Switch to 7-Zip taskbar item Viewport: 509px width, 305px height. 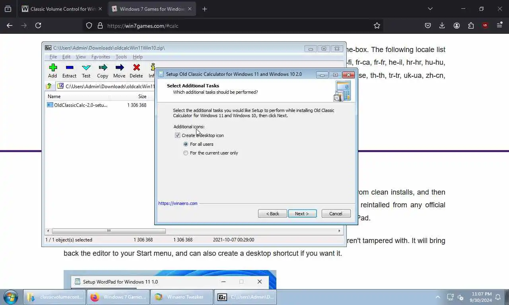tap(245, 297)
